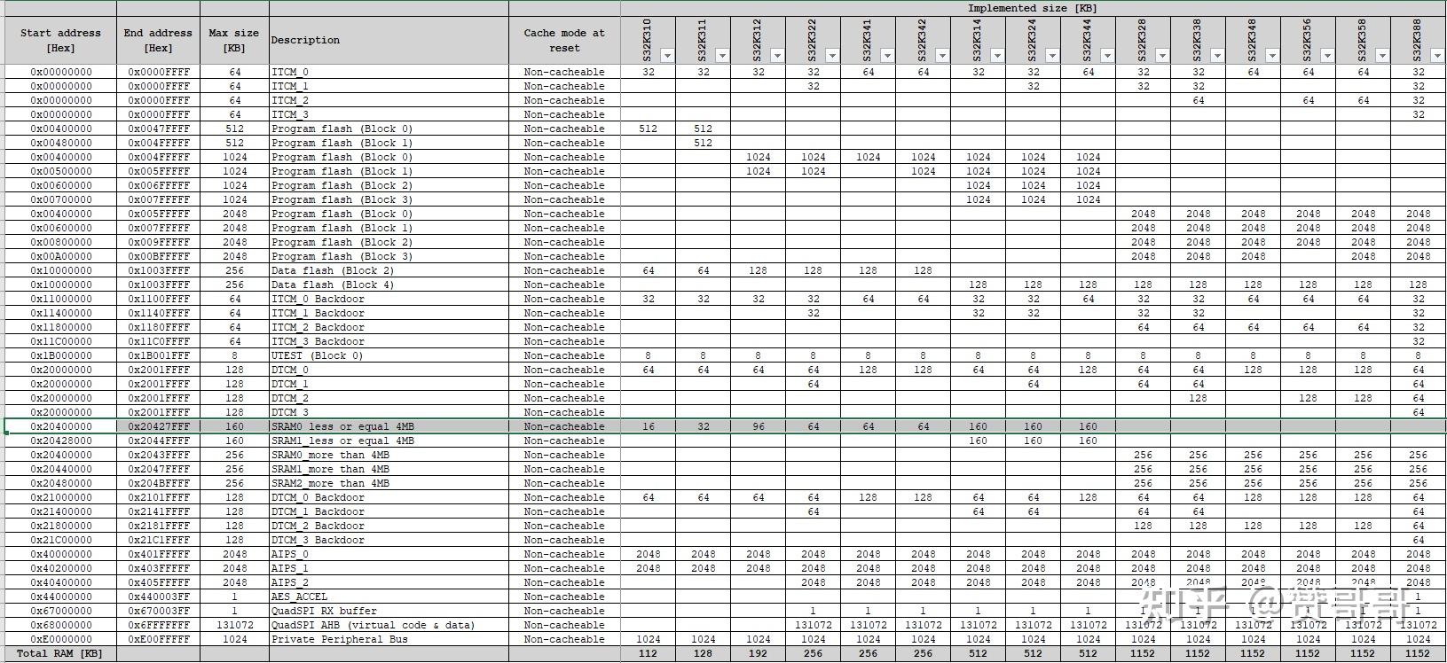Click the "Max size [KB]" header cell
Screen dimensions: 1447x663
(234, 40)
